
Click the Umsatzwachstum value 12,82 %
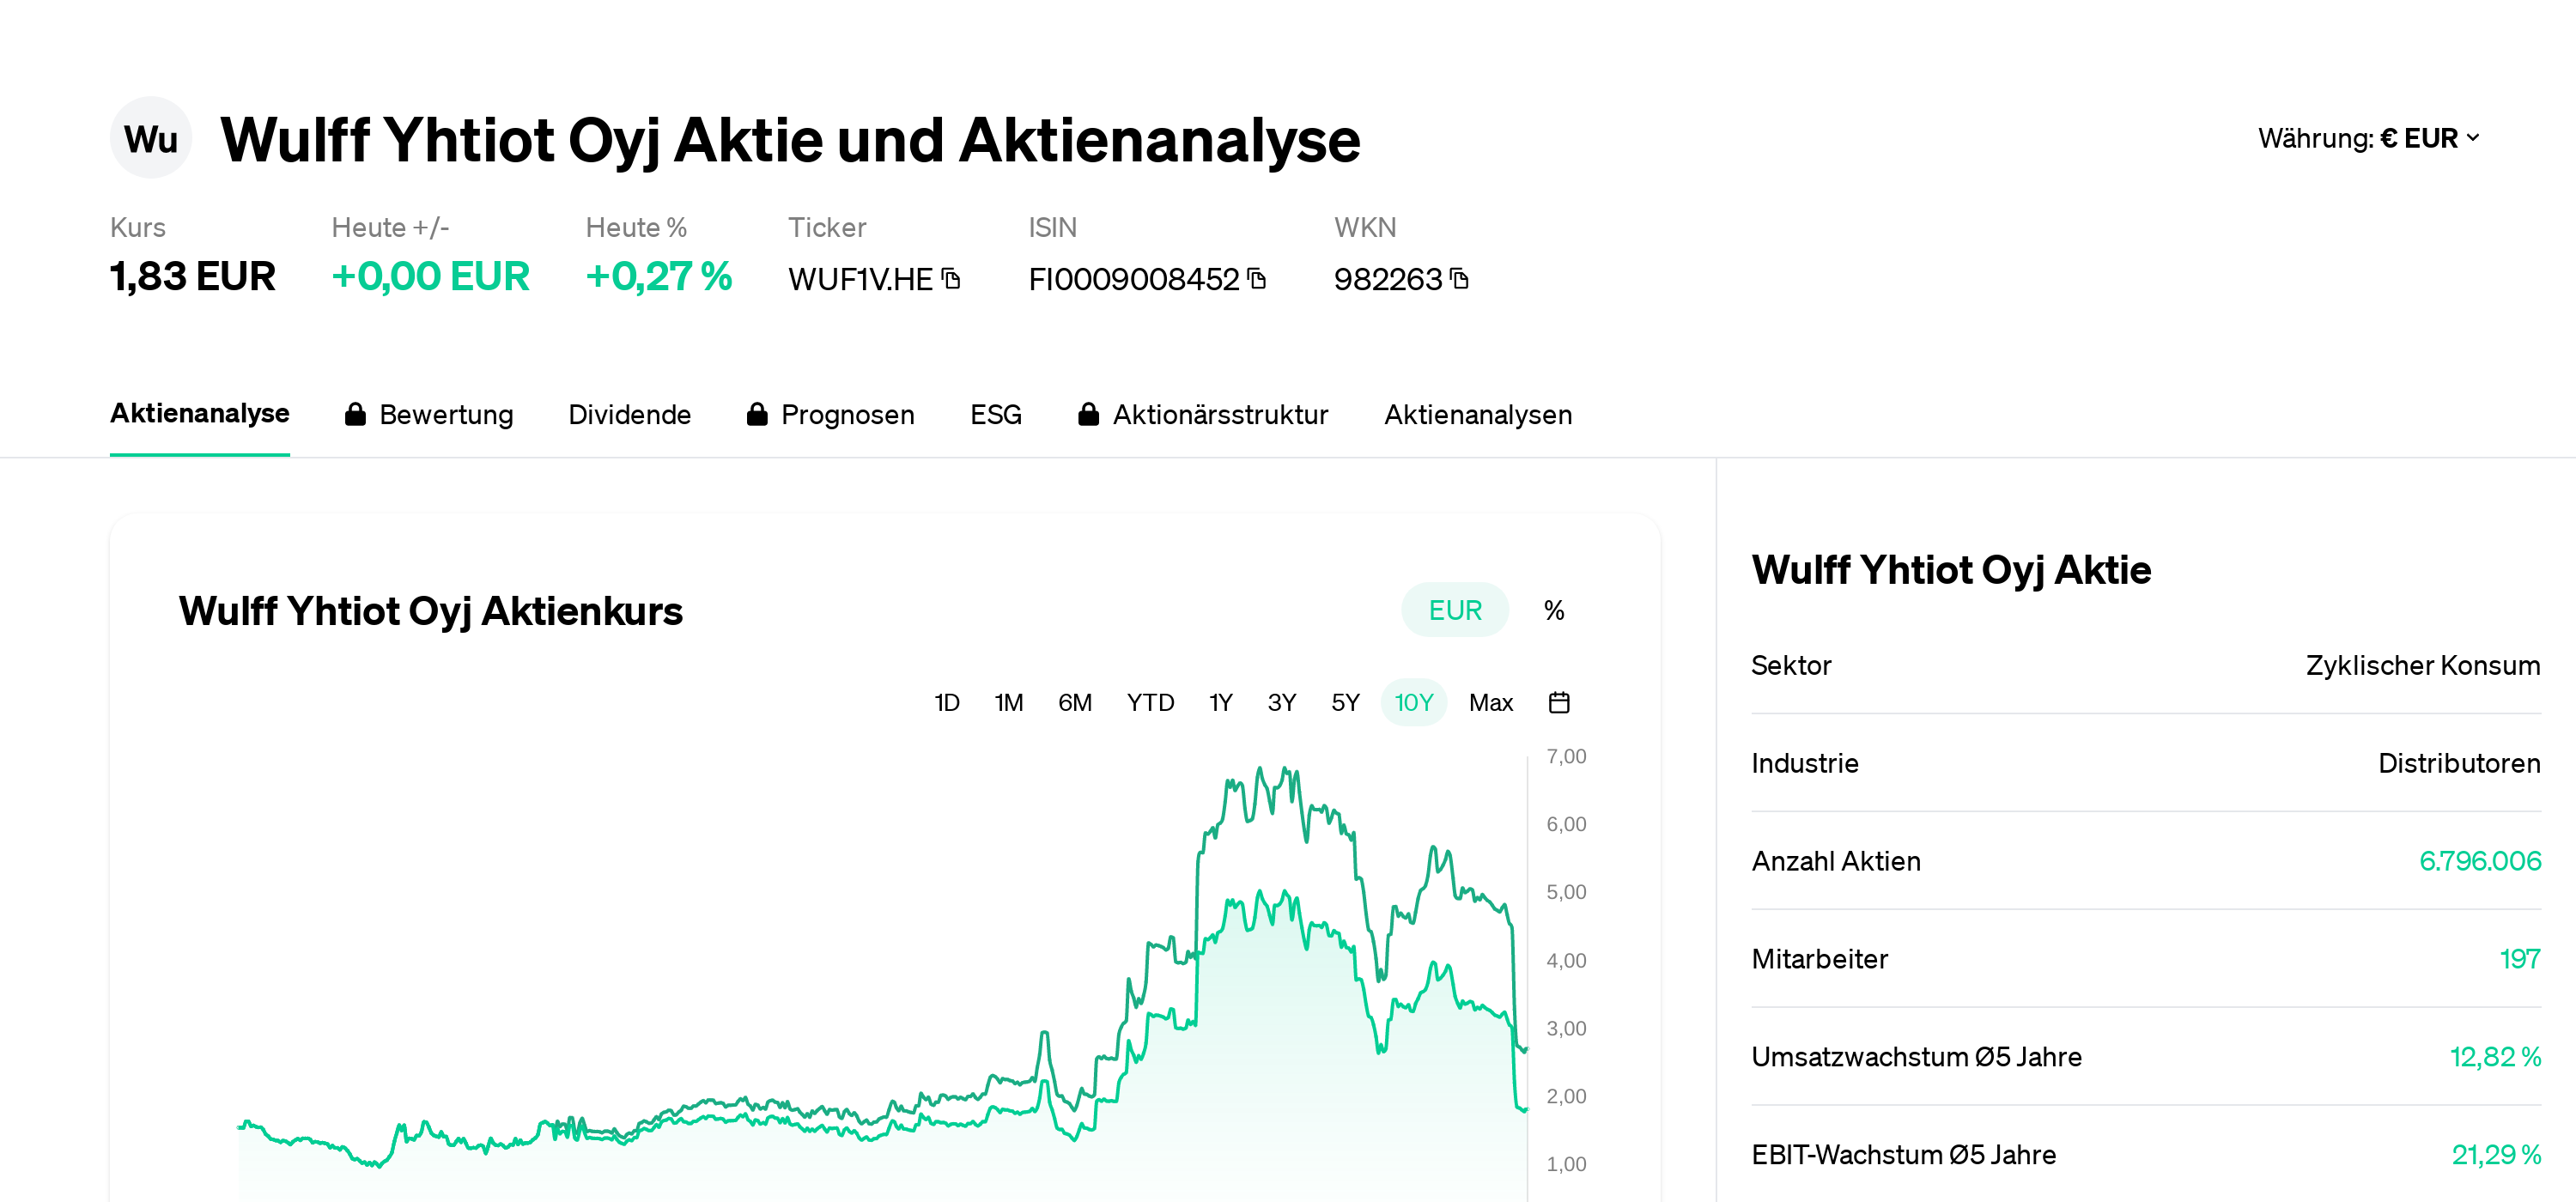[x=2495, y=1057]
